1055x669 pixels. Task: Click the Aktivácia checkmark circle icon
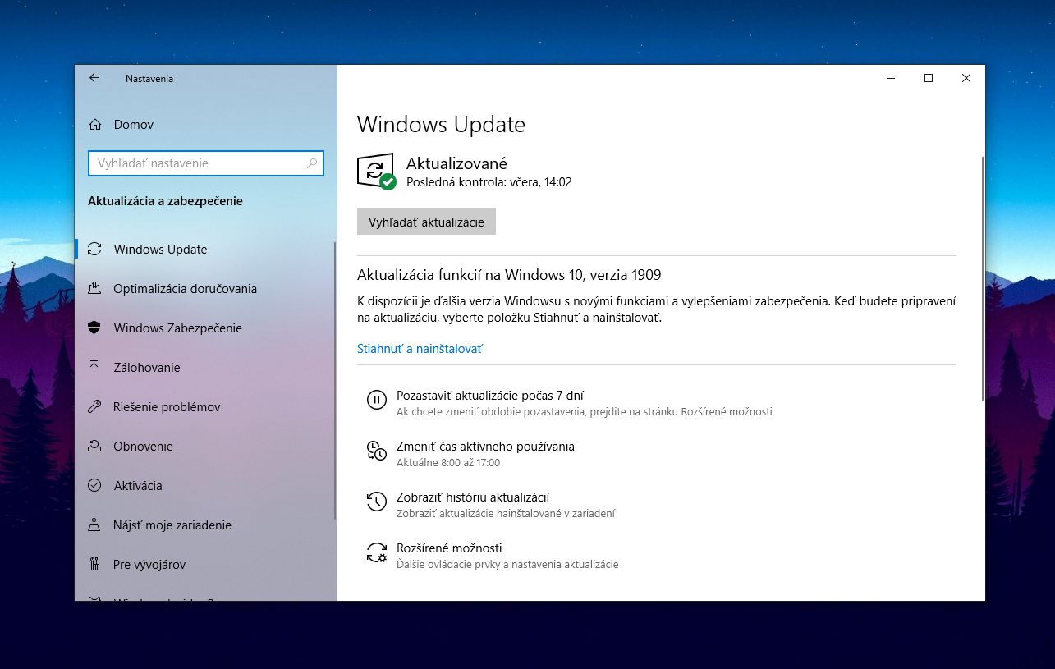(x=94, y=485)
